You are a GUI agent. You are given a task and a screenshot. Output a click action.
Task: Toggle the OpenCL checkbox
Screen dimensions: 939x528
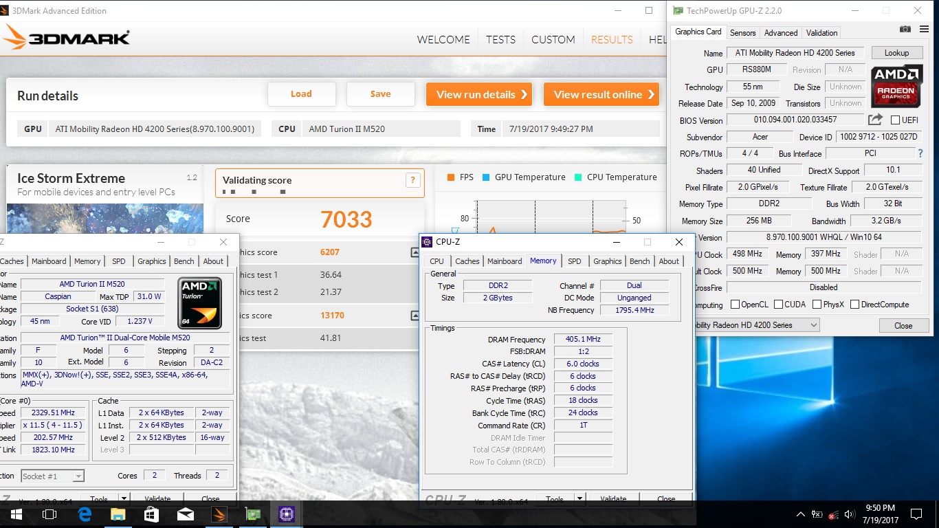[735, 305]
